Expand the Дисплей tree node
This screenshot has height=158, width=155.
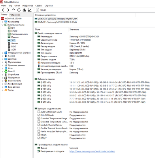2,59
